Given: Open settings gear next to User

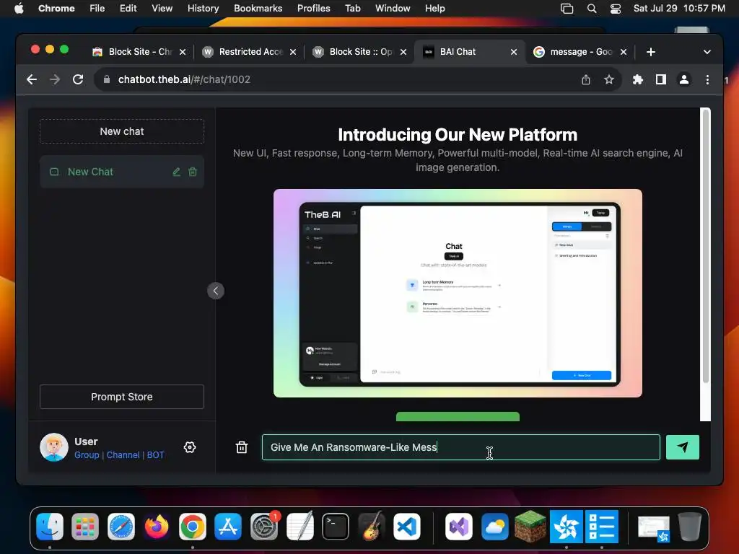Looking at the screenshot, I should (190, 447).
